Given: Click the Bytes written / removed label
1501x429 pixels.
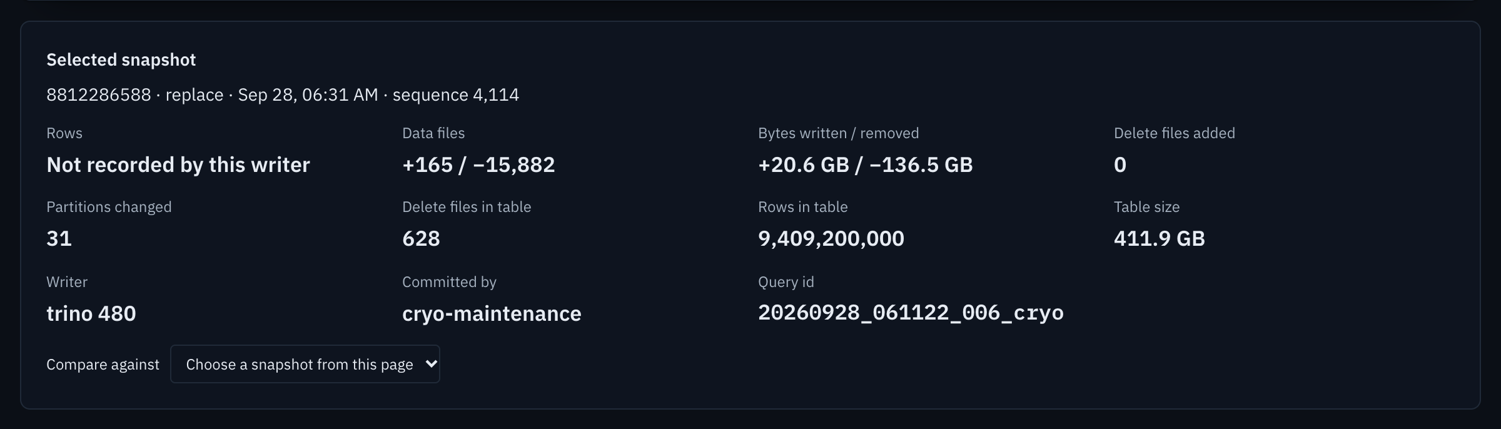Looking at the screenshot, I should pyautogui.click(x=839, y=133).
